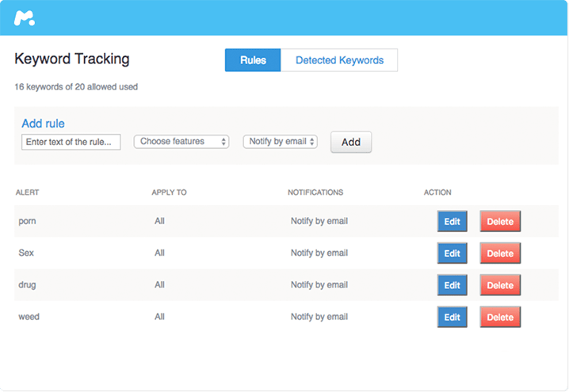This screenshot has height=392, width=569.
Task: Select the 'weed' alert text
Action: (x=29, y=317)
